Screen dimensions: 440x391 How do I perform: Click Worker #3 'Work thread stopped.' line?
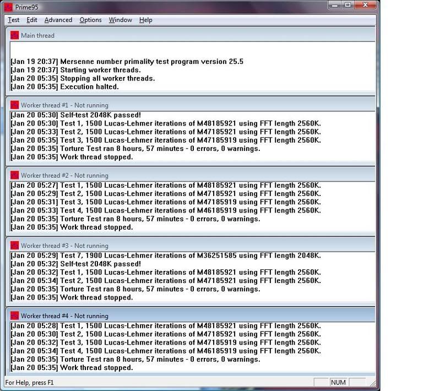pos(72,297)
